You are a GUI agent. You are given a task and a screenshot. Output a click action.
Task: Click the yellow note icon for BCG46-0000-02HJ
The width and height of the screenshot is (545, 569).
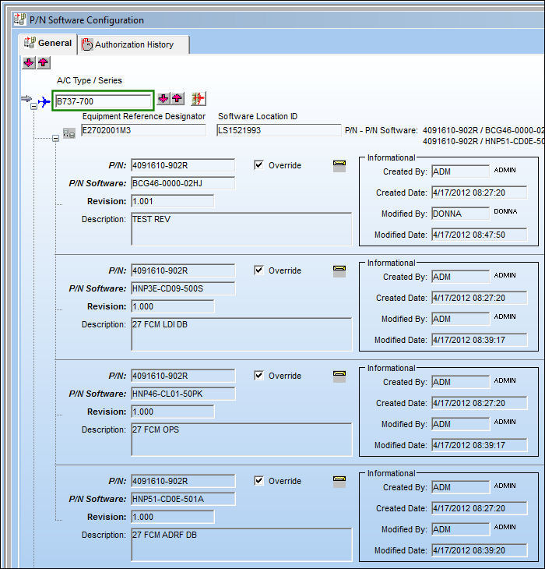[339, 166]
